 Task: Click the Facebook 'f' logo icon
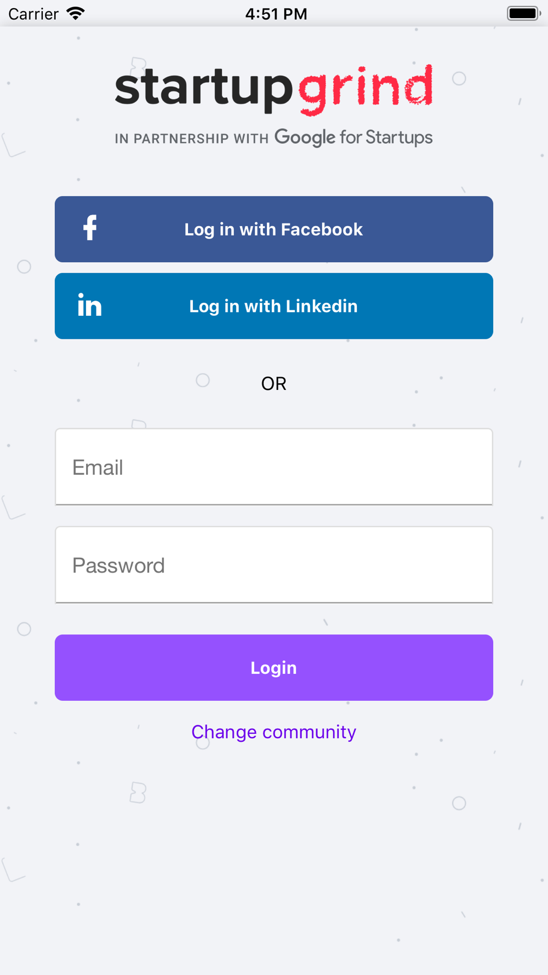pyautogui.click(x=90, y=228)
